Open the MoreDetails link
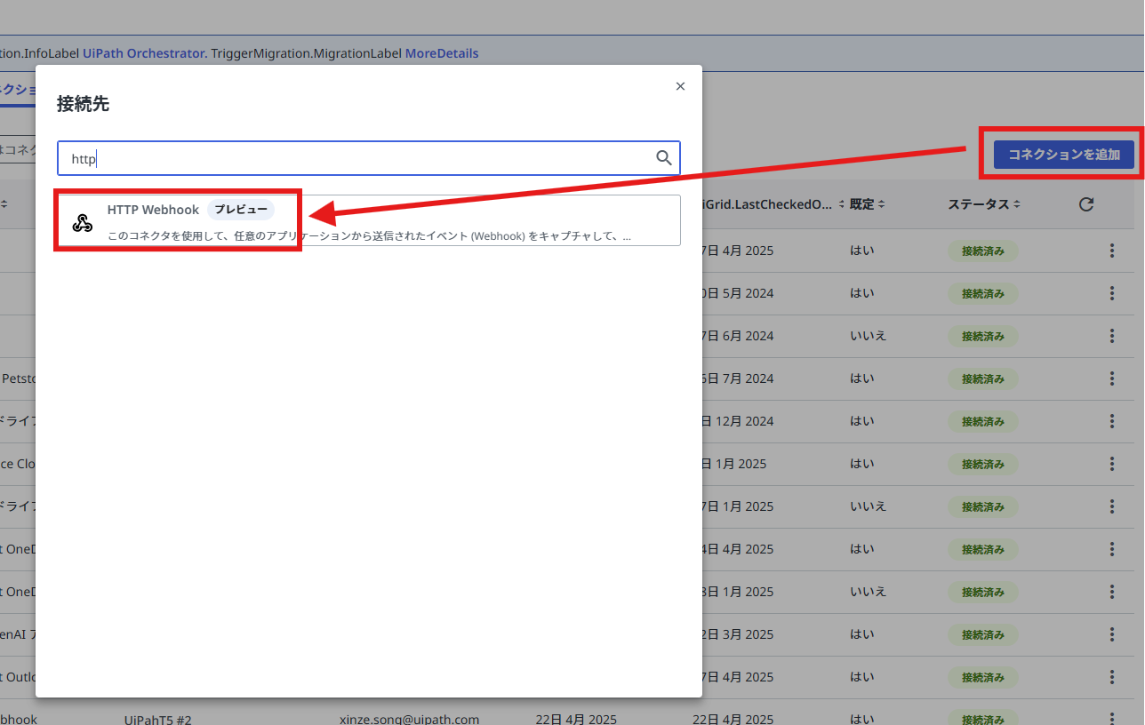The width and height of the screenshot is (1145, 725). 442,53
